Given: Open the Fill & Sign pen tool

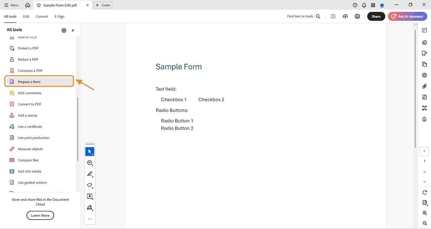Looking at the screenshot, I should coord(89,207).
